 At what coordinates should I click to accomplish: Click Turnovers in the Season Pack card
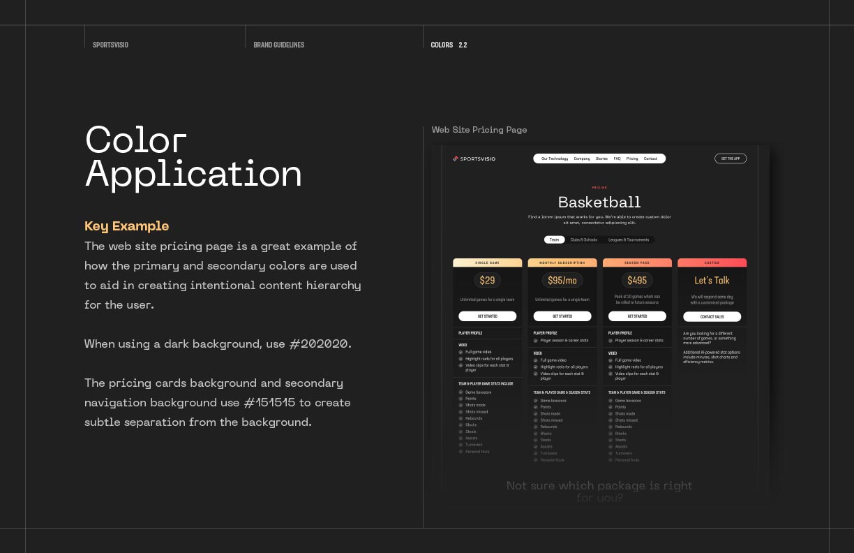(x=624, y=453)
